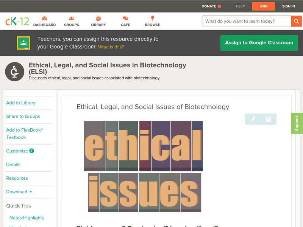Image resolution: width=303 pixels, height=227 pixels.
Task: Click the CK-12 logo
Action: coord(17,22)
